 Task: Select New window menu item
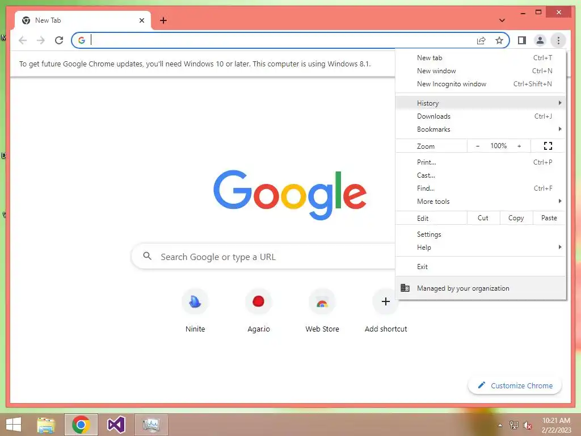click(x=481, y=71)
